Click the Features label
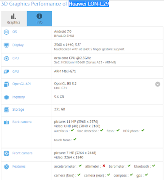Screen dimensions: 164x180 (x=19, y=166)
